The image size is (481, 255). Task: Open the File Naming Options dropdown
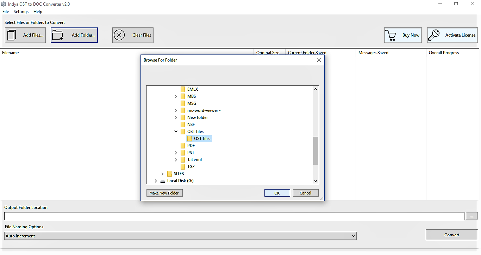180,236
